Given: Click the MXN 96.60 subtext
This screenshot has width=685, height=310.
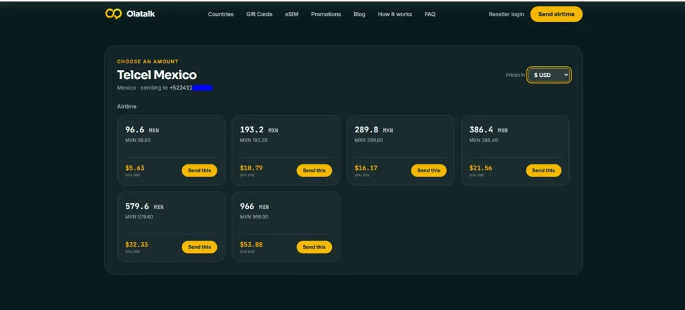Looking at the screenshot, I should (138, 140).
